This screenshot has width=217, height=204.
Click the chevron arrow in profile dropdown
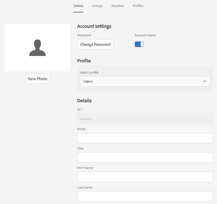click(x=205, y=81)
